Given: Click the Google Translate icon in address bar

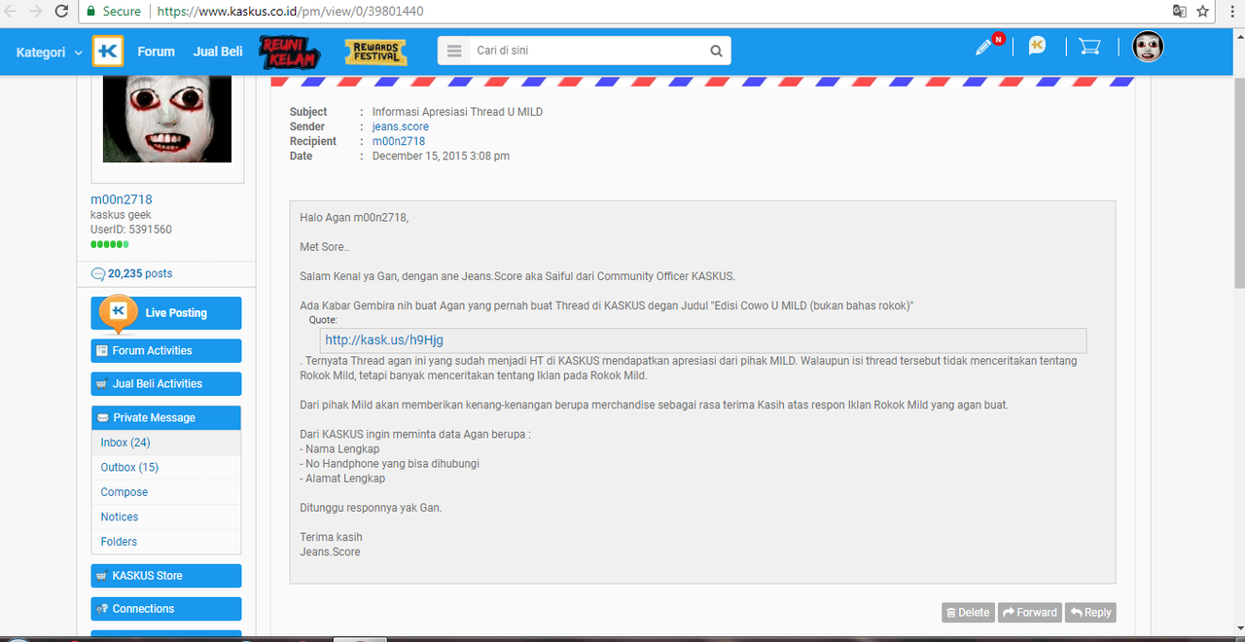Looking at the screenshot, I should [1179, 12].
